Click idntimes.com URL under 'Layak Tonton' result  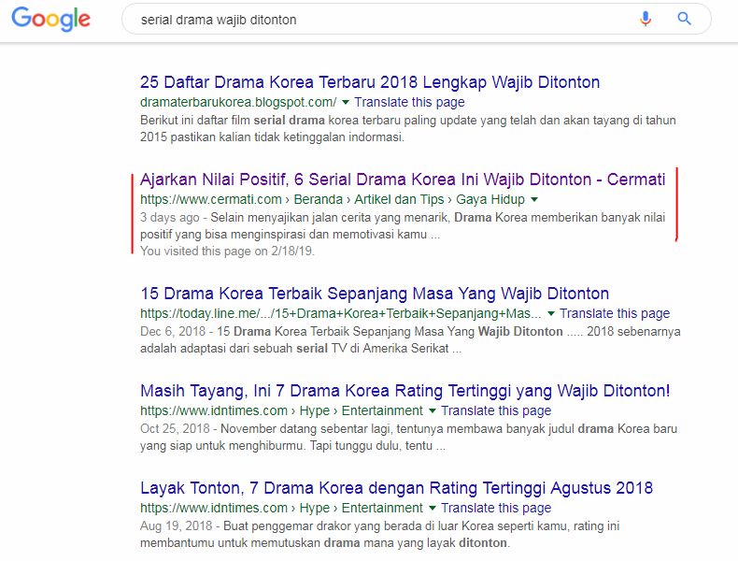tap(281, 508)
